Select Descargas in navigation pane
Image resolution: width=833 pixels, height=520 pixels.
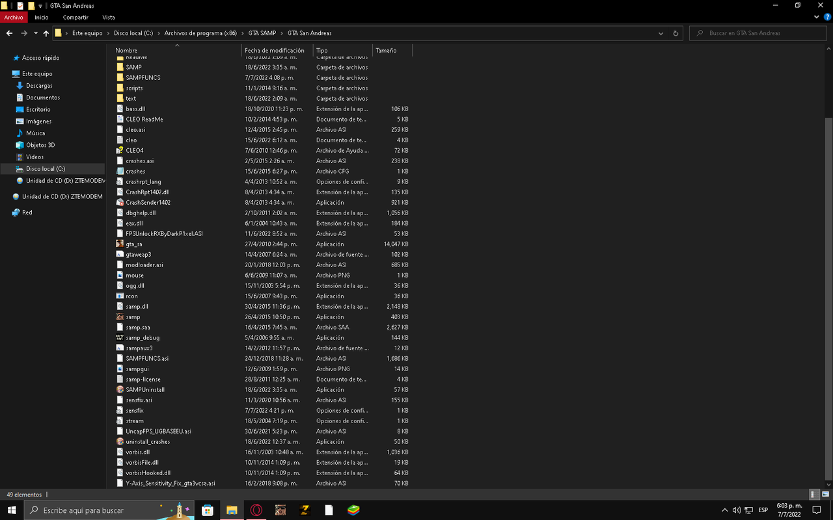tap(39, 86)
